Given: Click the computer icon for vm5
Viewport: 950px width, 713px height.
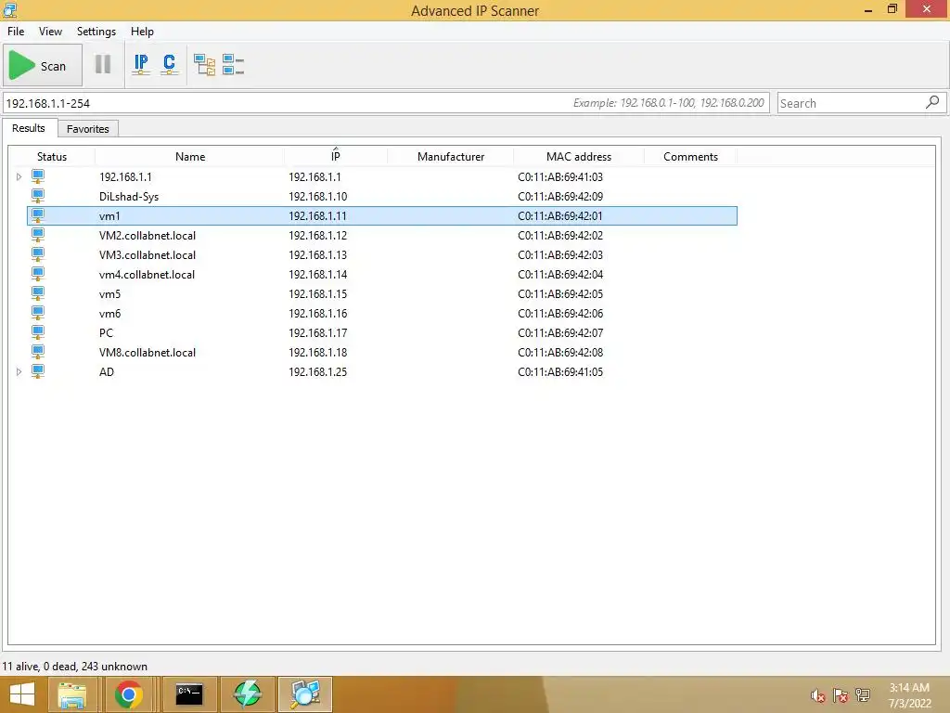Looking at the screenshot, I should click(37, 293).
